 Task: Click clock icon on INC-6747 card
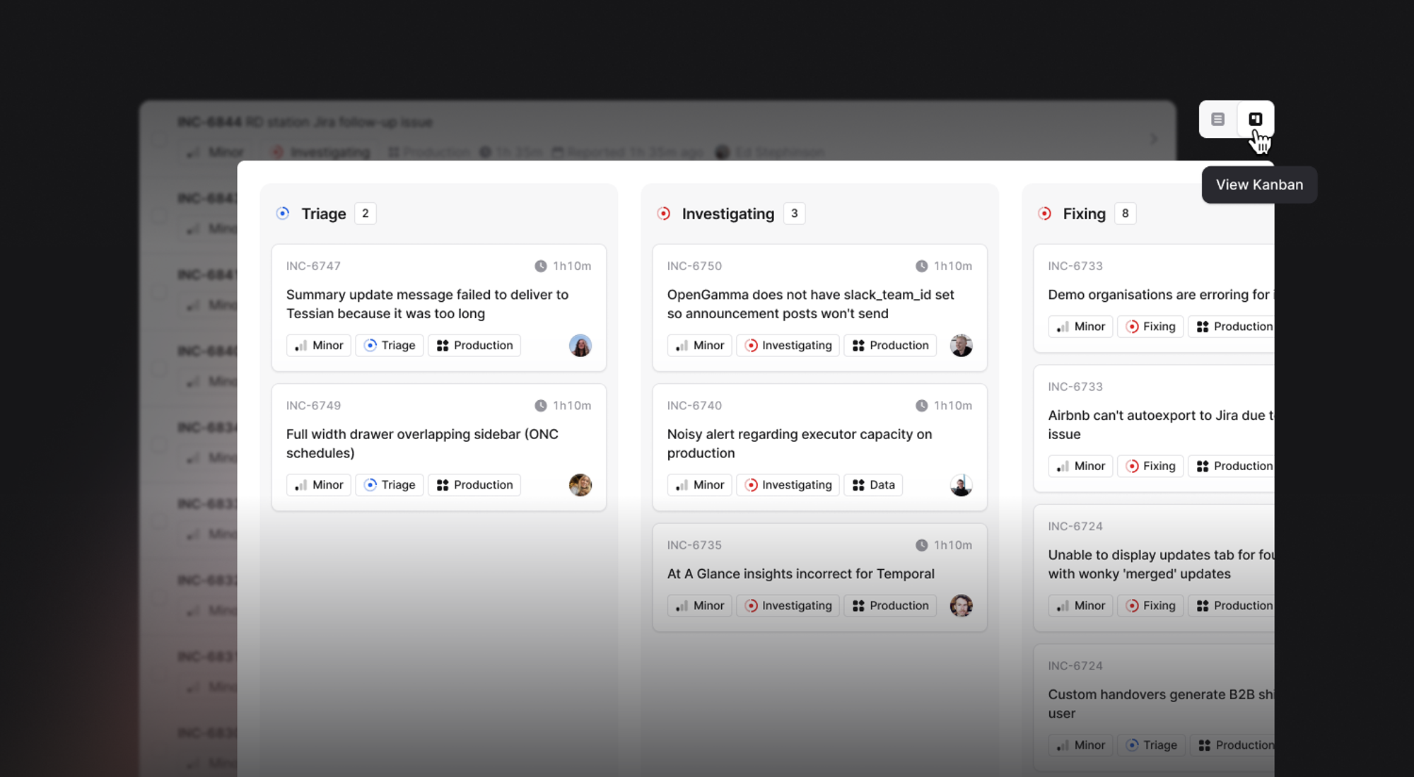click(x=541, y=267)
